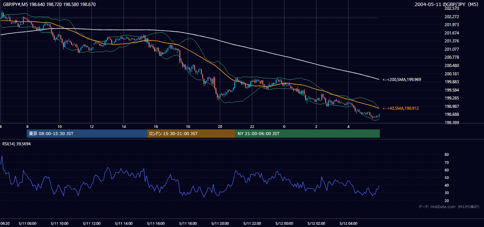Click the 5/11 08:00 time axis label
Image resolution: width=484 pixels, height=227 pixels.
(27, 224)
